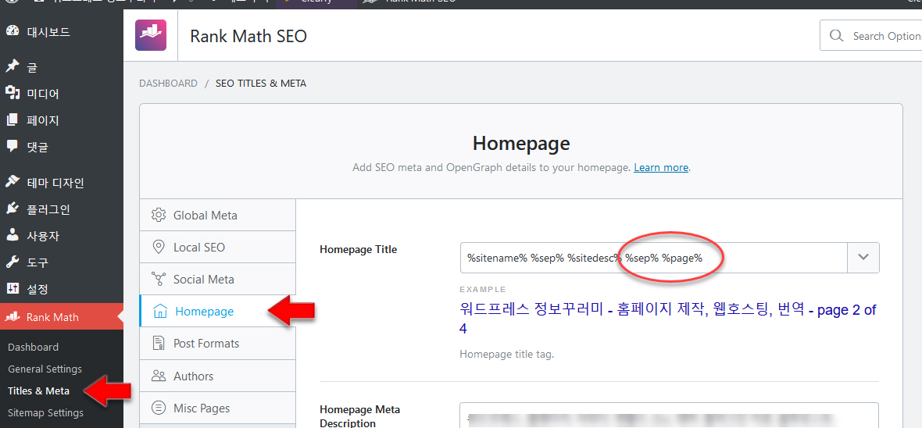Open the Local SEO tab
Viewport: 922px width, 428px height.
[217, 247]
